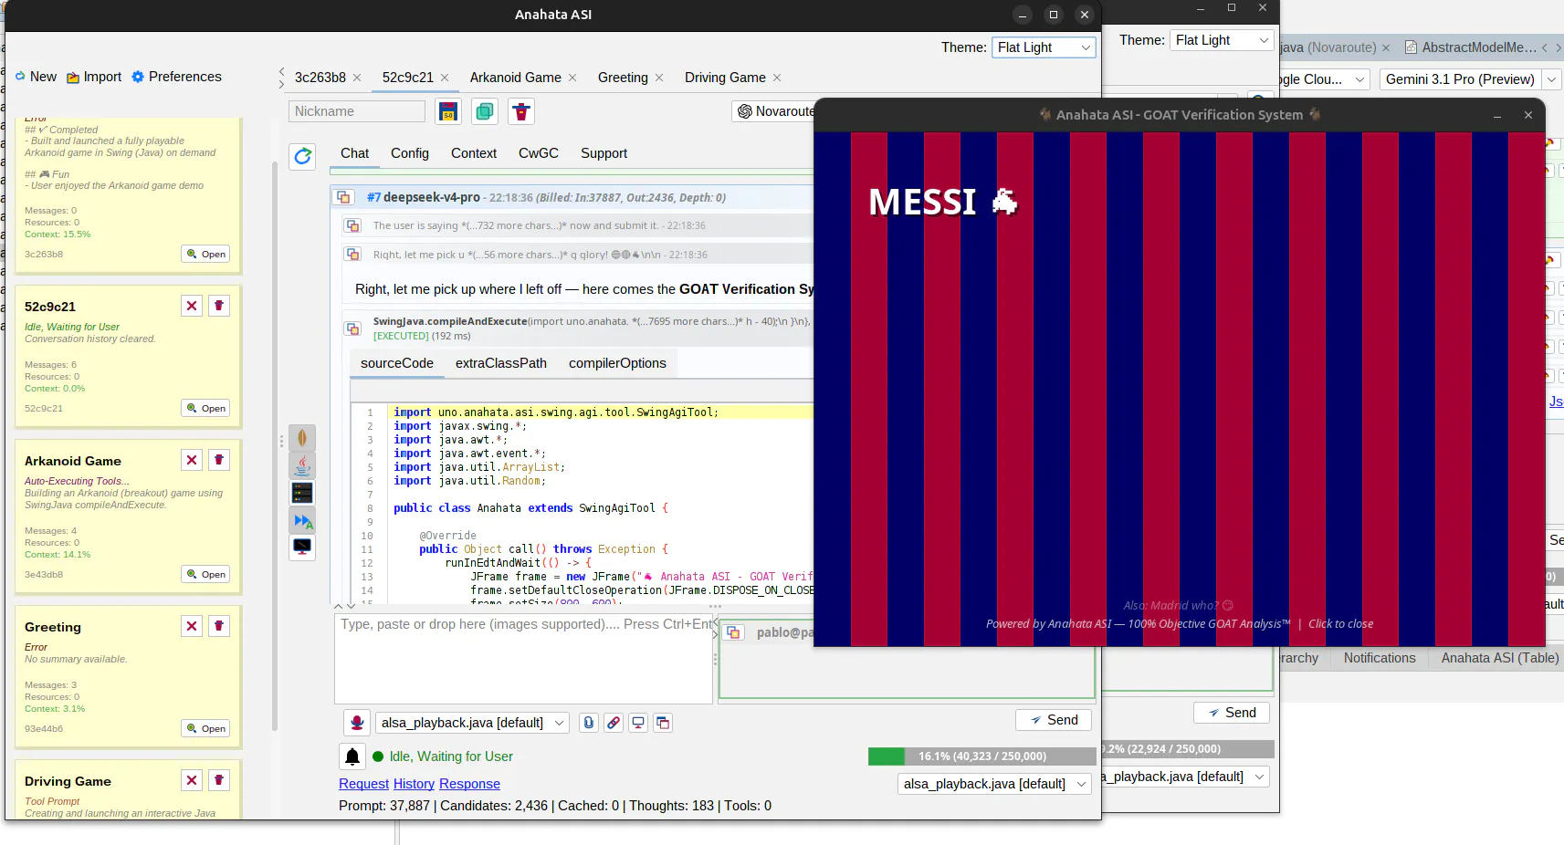Open the CwGC tab
The width and height of the screenshot is (1564, 845).
coord(539,153)
